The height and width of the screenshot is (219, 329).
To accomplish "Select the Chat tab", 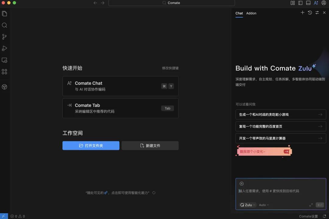I will pos(239,13).
